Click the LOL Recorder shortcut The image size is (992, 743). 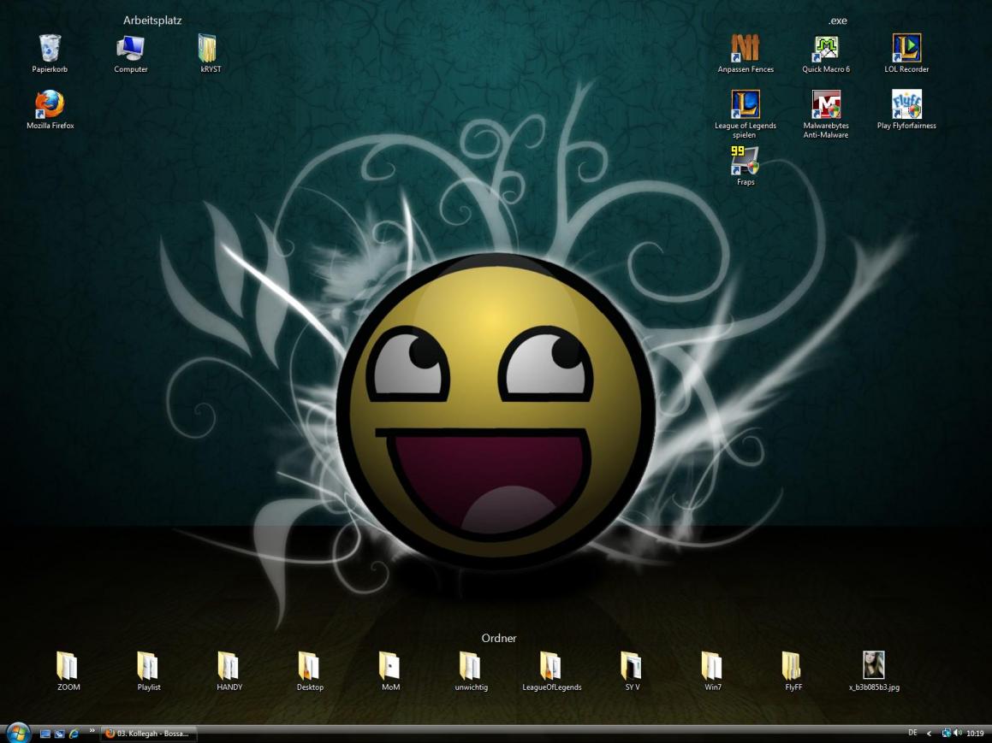pyautogui.click(x=906, y=48)
